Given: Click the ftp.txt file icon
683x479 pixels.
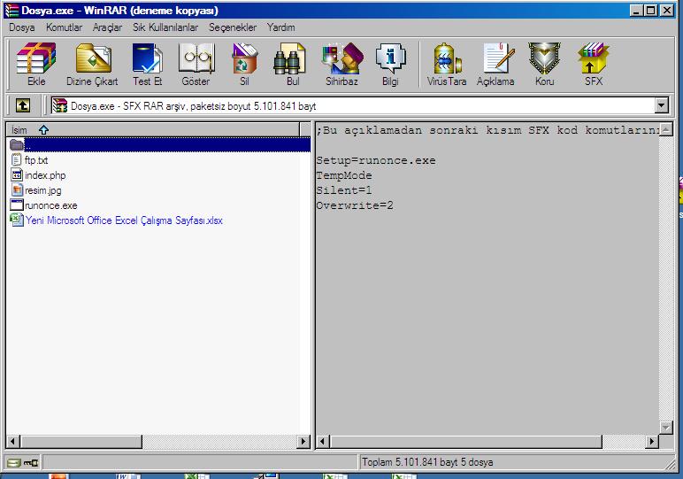Looking at the screenshot, I should 17,160.
